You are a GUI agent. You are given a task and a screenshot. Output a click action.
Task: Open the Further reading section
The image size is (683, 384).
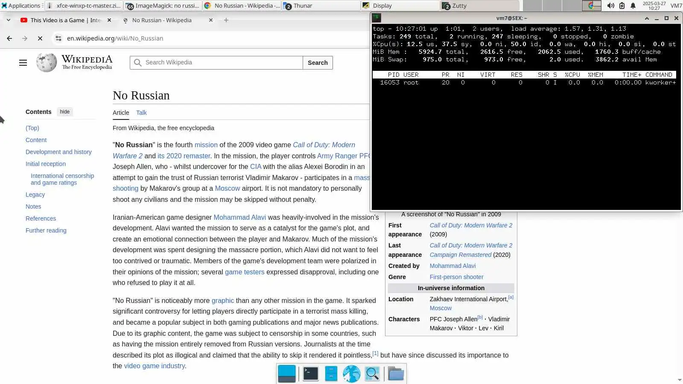coord(46,230)
